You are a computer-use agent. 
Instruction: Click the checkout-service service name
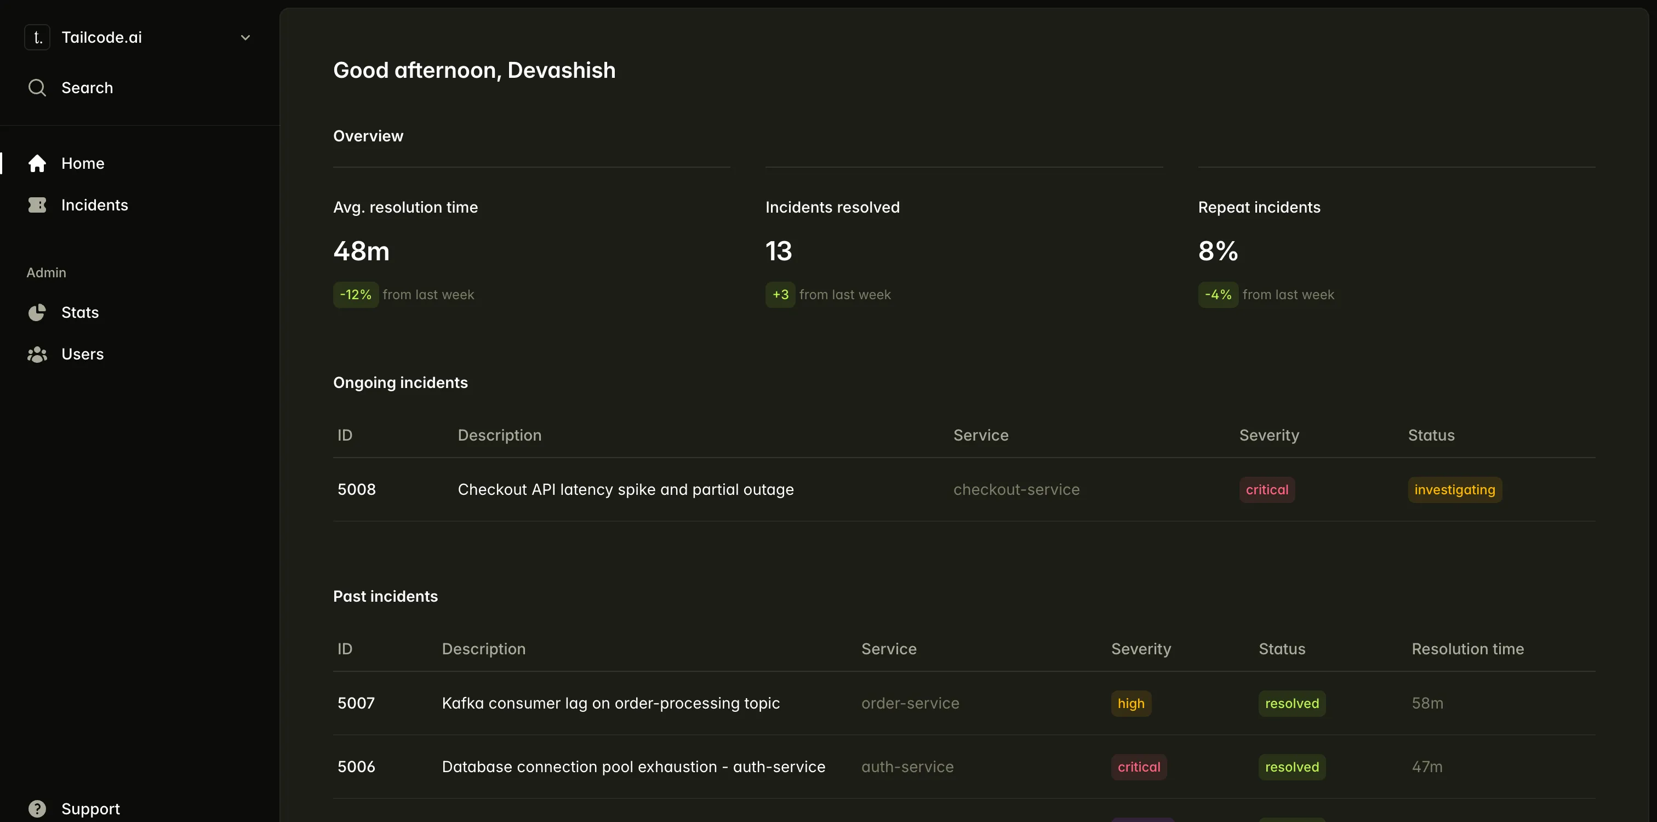(1016, 489)
